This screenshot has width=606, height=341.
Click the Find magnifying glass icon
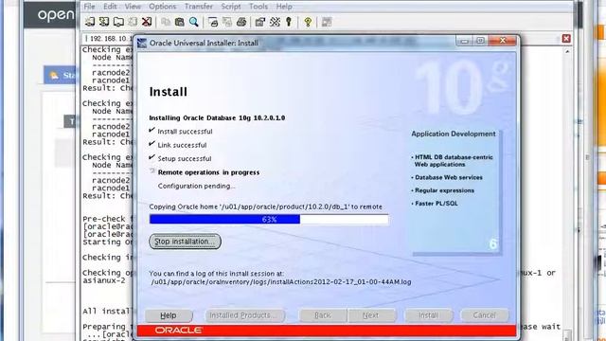[193, 22]
